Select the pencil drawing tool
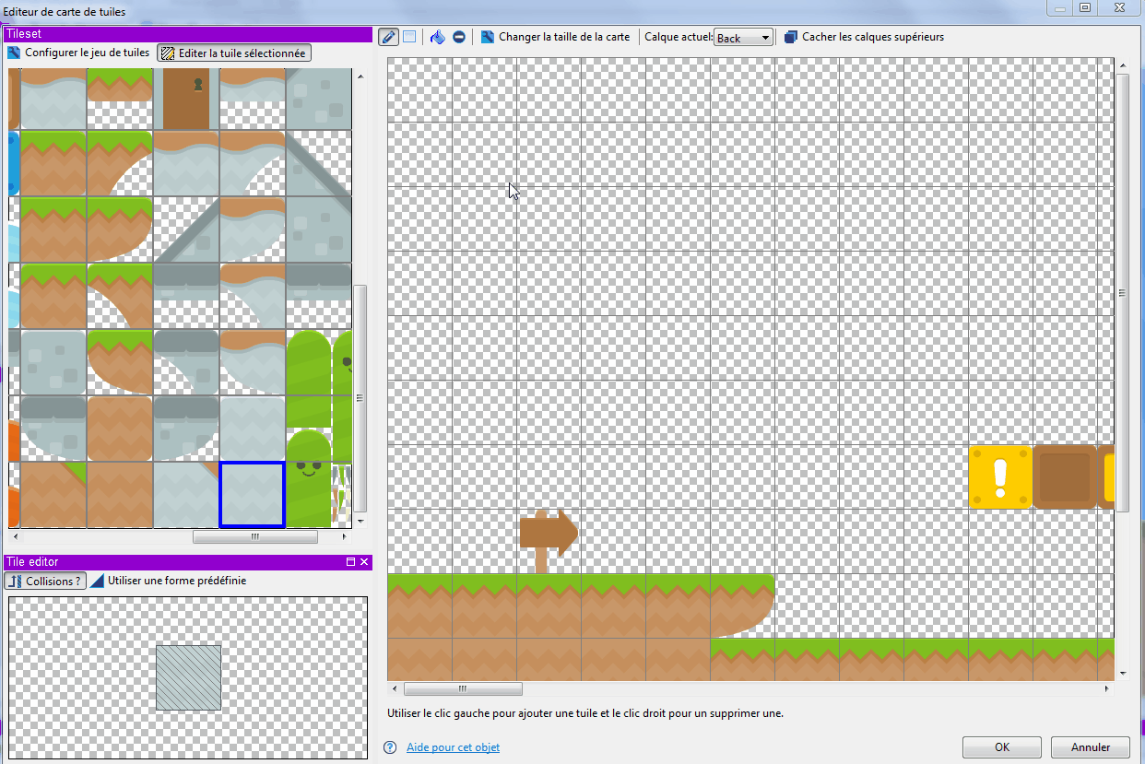Viewport: 1145px width, 764px height. tap(388, 37)
